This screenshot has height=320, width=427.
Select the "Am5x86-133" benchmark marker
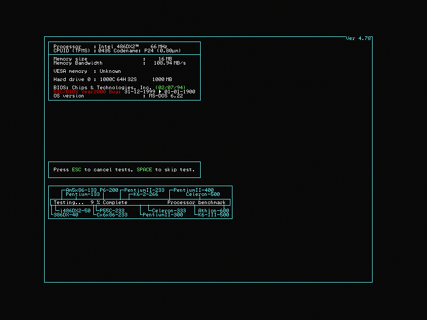click(x=81, y=190)
